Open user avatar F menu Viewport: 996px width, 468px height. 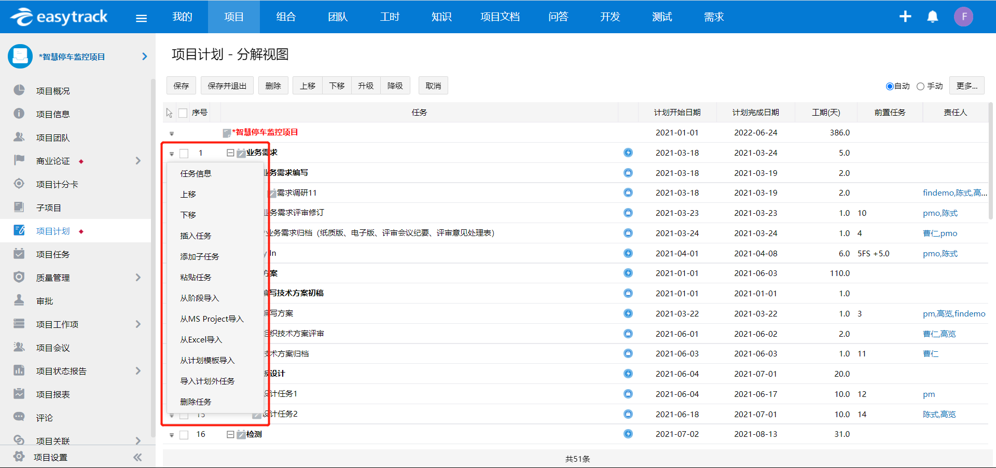(964, 17)
